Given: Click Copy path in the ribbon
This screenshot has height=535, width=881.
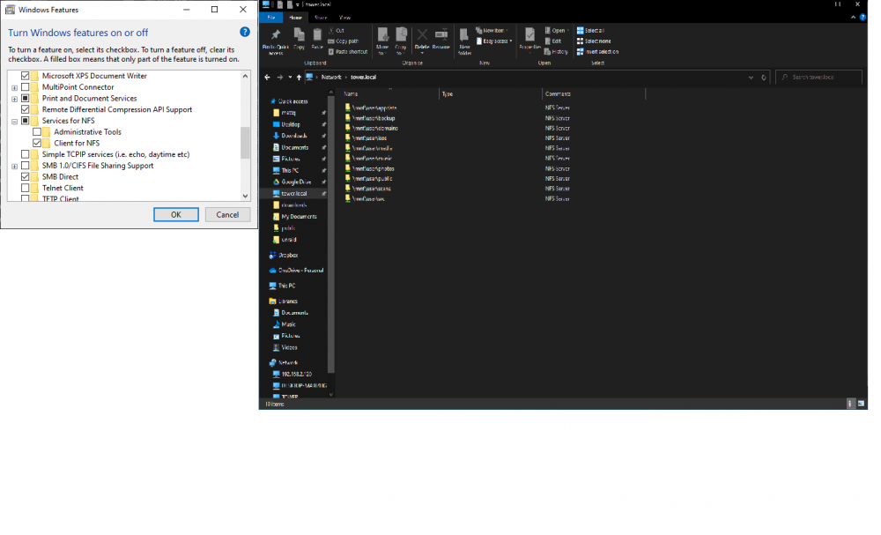Looking at the screenshot, I should tap(344, 41).
